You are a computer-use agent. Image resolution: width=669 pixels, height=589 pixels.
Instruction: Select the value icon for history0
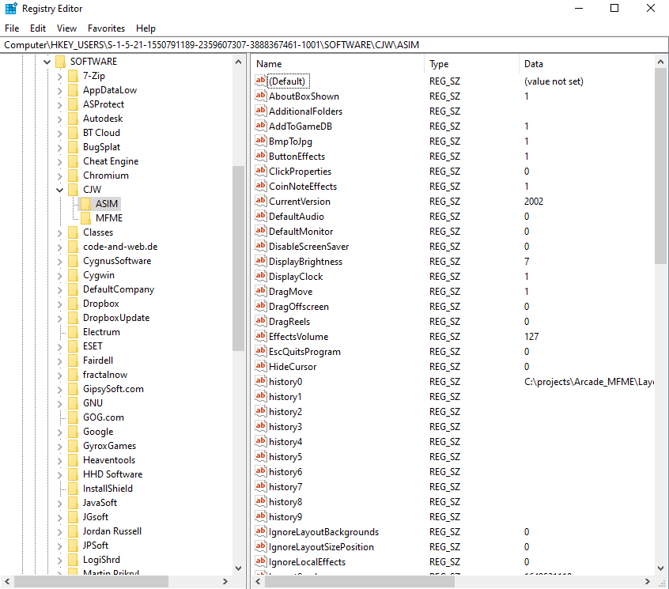tap(261, 381)
